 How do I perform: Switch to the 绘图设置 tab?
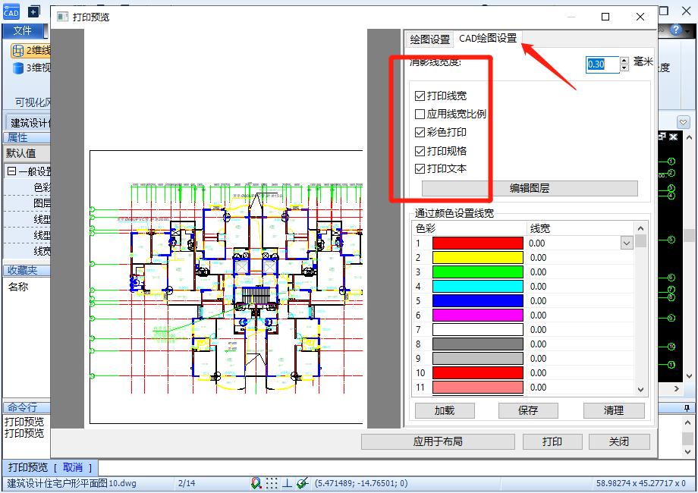(x=429, y=39)
